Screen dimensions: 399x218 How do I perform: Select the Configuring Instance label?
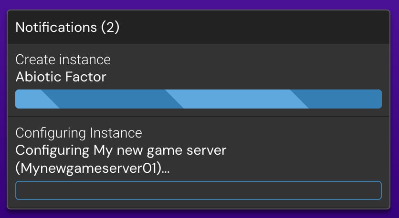tap(79, 132)
